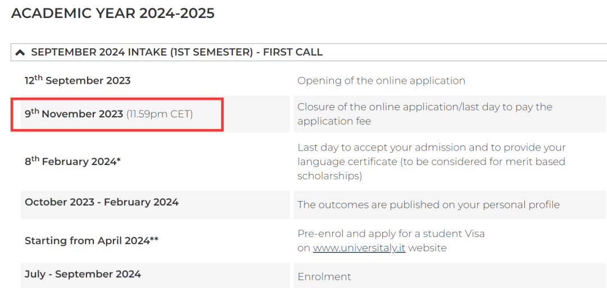Click the July - September 2024 date
This screenshot has height=288, width=607.
pyautogui.click(x=83, y=275)
